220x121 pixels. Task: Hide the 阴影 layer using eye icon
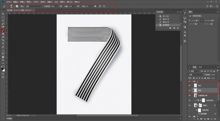pos(189,90)
